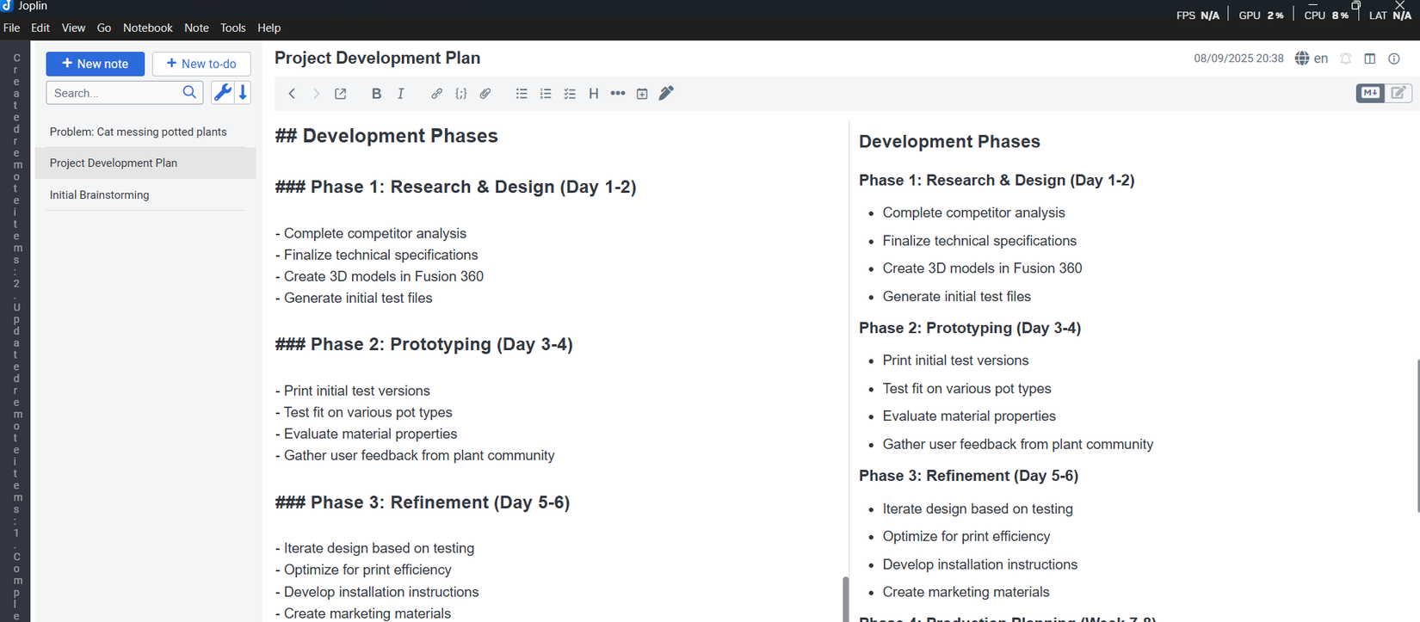
Task: Open the Notebook menu
Action: point(147,28)
